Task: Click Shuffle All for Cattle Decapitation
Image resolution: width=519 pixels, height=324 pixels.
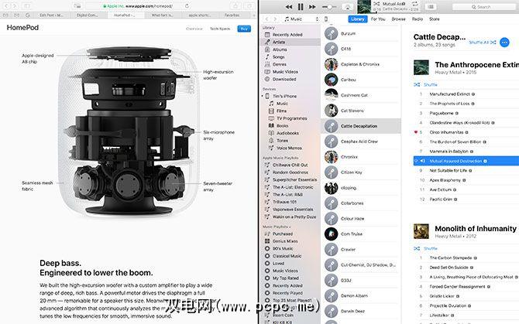Action: point(483,43)
